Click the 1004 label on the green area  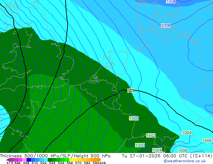tap(157, 150)
